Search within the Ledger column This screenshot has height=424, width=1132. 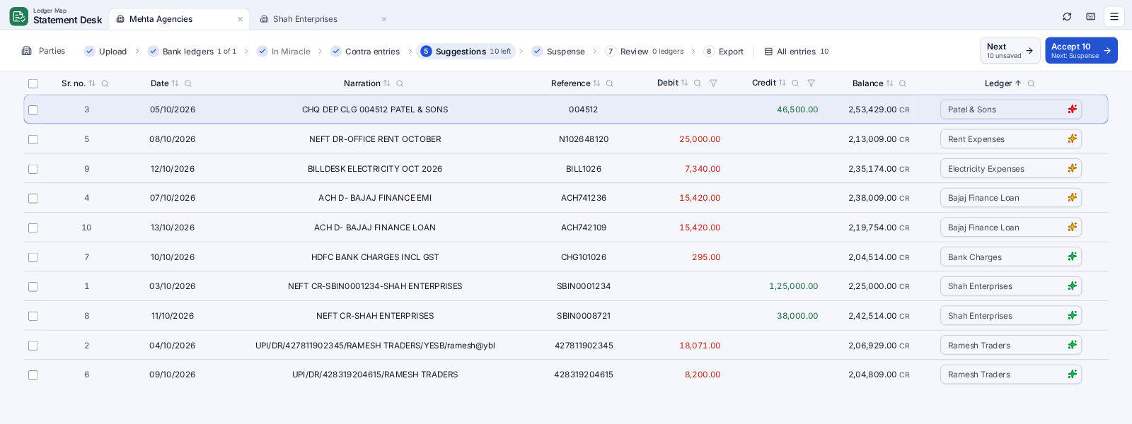(1031, 83)
